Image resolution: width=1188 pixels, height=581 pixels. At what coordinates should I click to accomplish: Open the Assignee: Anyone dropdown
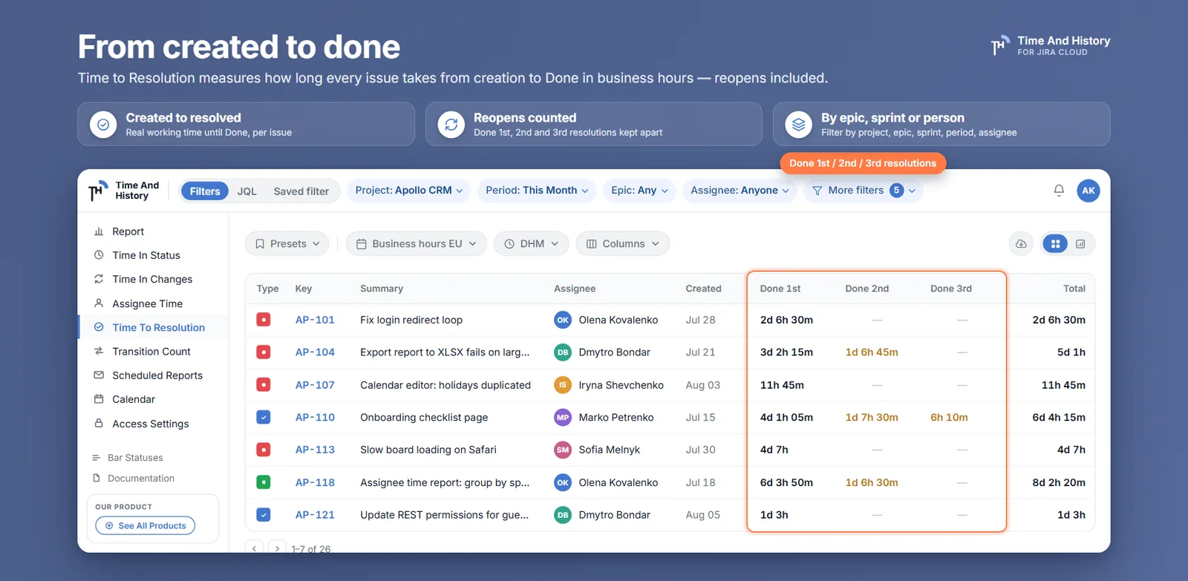(740, 191)
